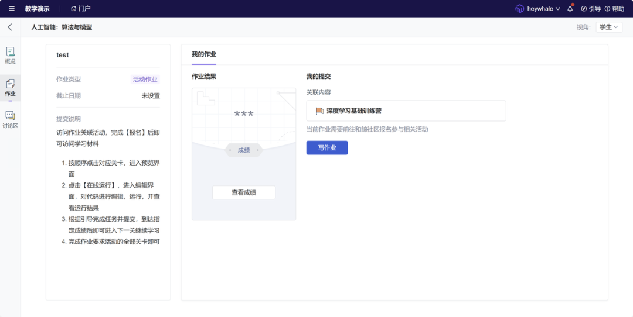Image resolution: width=633 pixels, height=317 pixels.
Task: Open the 引导 guide link
Action: pos(591,8)
